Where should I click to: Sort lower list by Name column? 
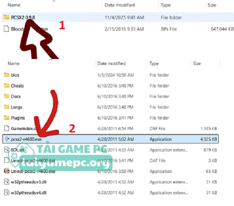[x=14, y=63]
